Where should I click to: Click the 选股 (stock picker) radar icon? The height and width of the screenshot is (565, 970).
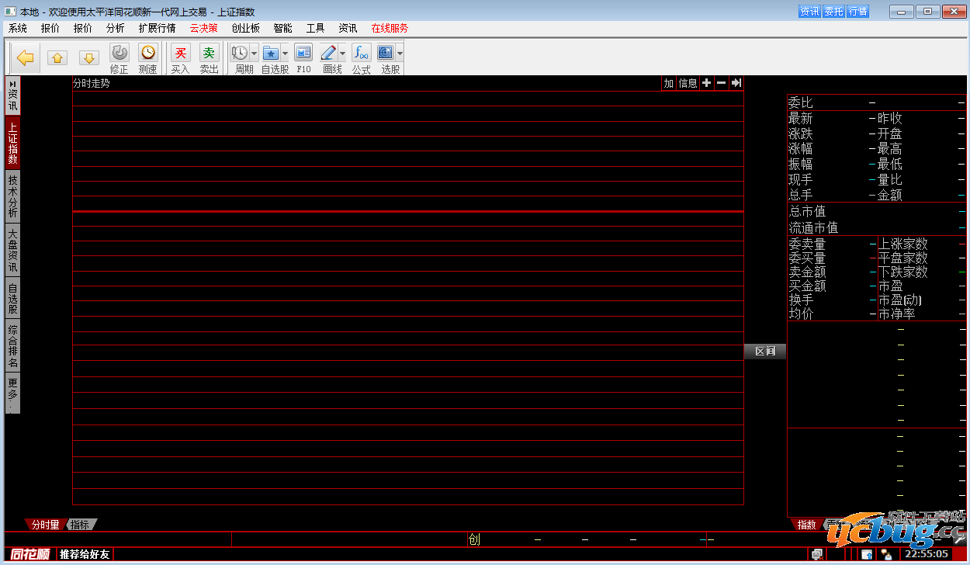386,53
